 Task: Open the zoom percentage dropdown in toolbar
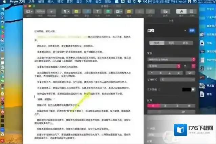pos(40,12)
